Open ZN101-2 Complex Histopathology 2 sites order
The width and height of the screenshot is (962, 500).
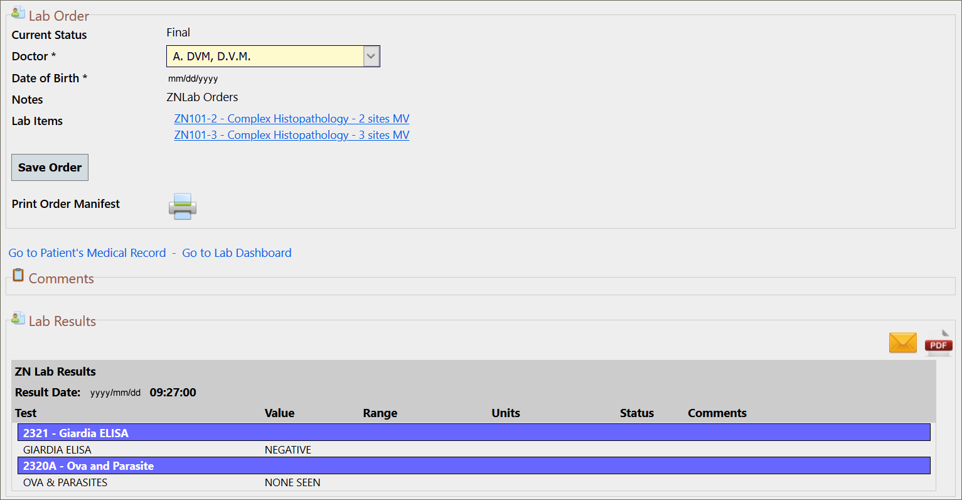[291, 118]
